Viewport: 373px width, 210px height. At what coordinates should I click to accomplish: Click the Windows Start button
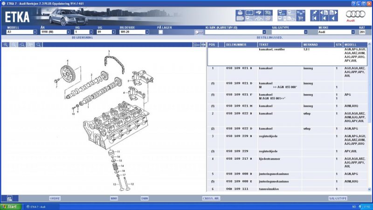[9, 206]
